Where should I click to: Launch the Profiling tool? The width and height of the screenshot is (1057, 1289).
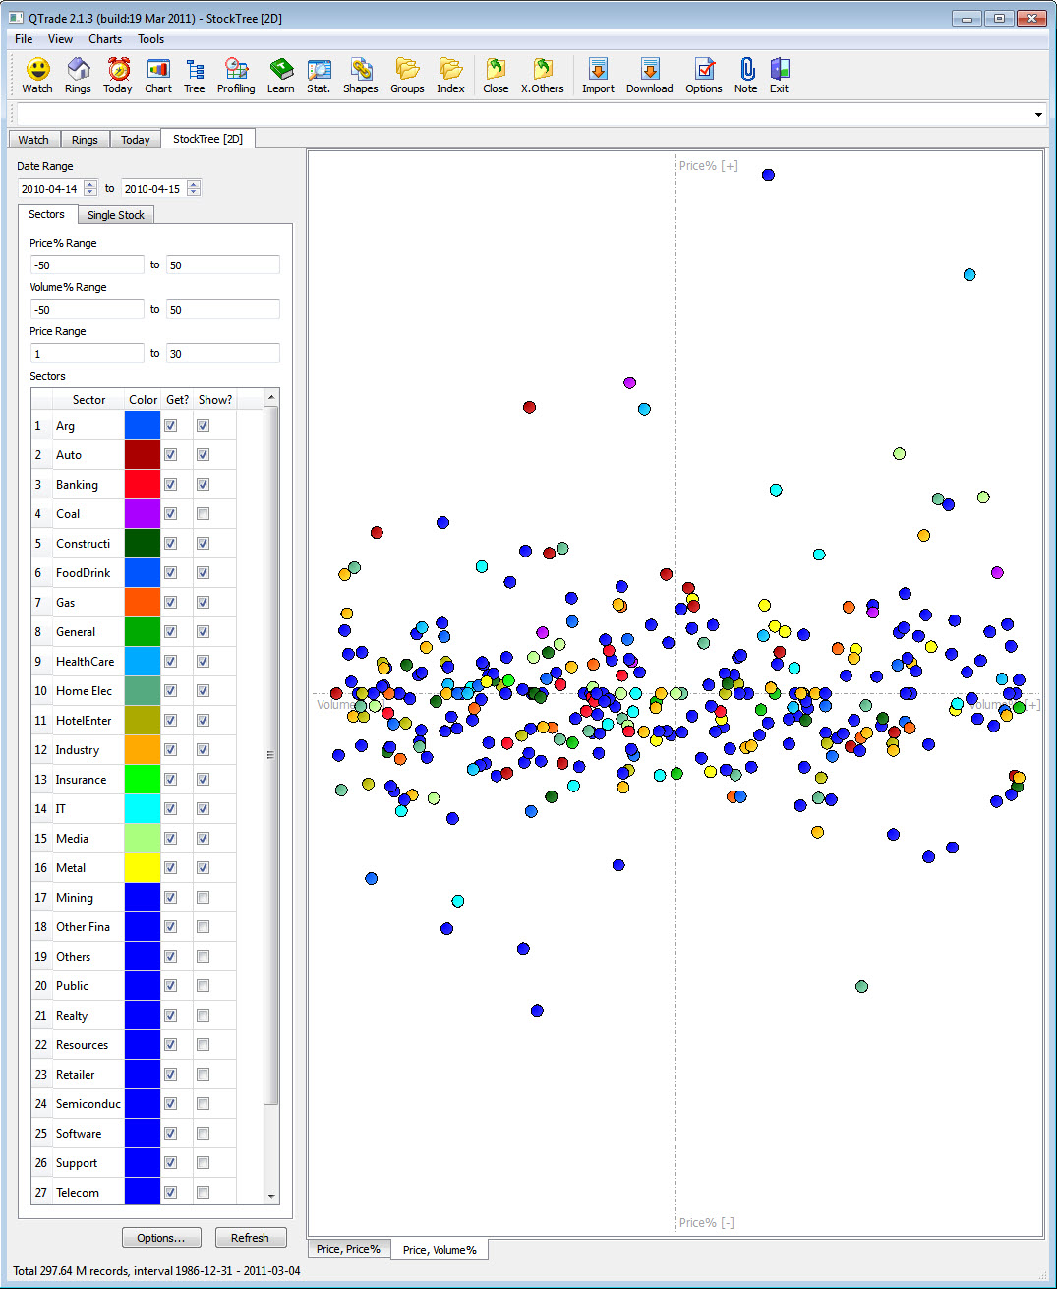(x=236, y=75)
